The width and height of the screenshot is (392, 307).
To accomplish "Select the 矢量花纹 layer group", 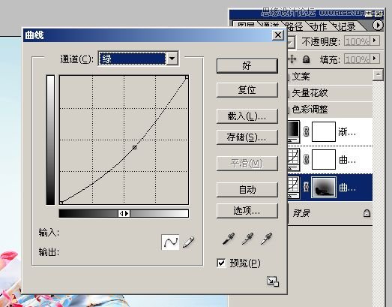I will pyautogui.click(x=330, y=93).
